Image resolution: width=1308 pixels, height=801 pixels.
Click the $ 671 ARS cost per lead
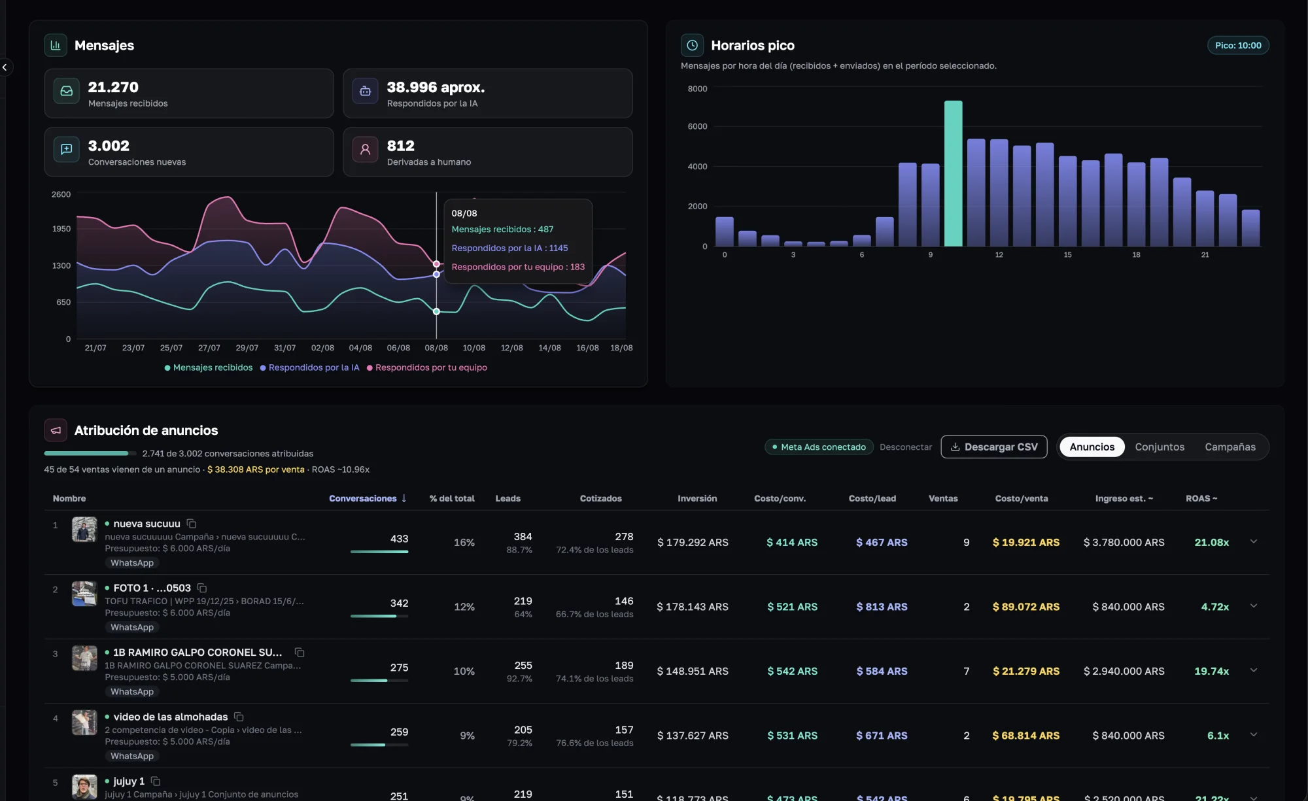click(x=882, y=736)
